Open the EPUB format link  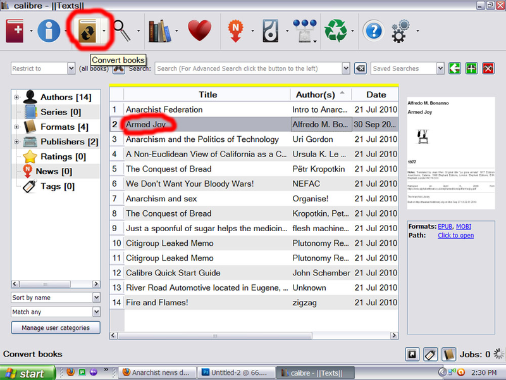coord(445,227)
